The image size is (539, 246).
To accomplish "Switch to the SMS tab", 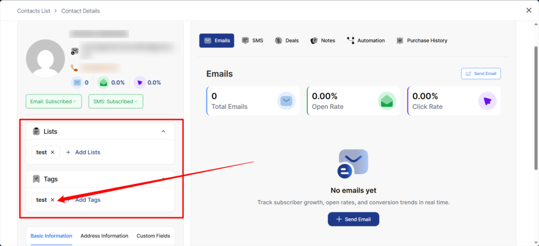I will click(253, 40).
